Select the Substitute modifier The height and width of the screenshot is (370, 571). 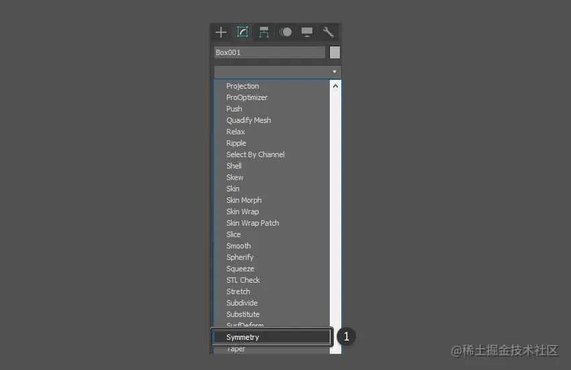pyautogui.click(x=243, y=314)
